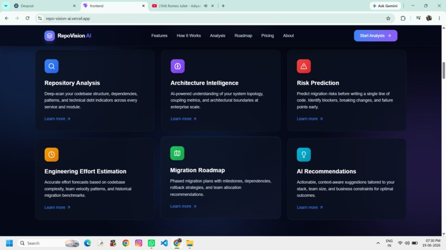Click the Ask Gemini button
Image resolution: width=446 pixels, height=250 pixels.
point(386,6)
